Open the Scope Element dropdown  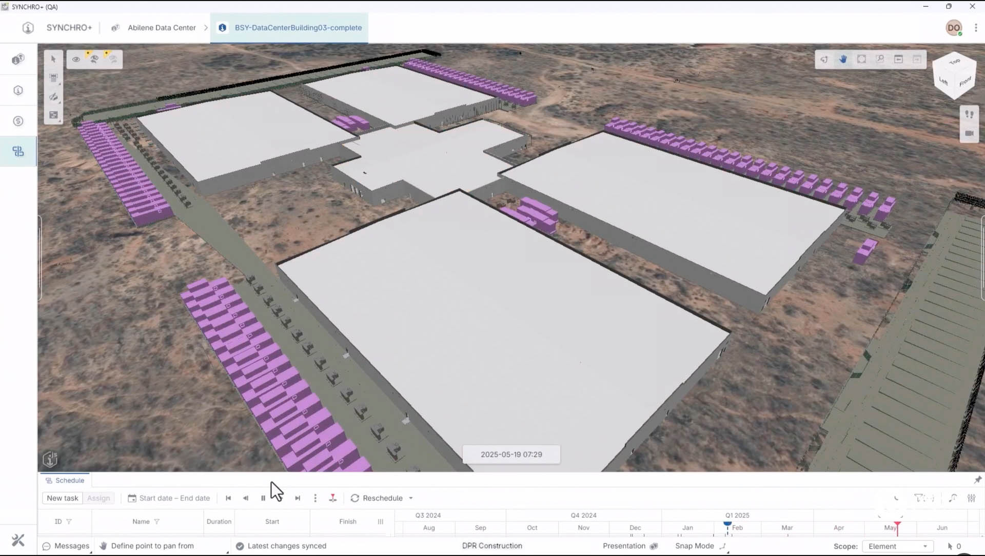(897, 546)
